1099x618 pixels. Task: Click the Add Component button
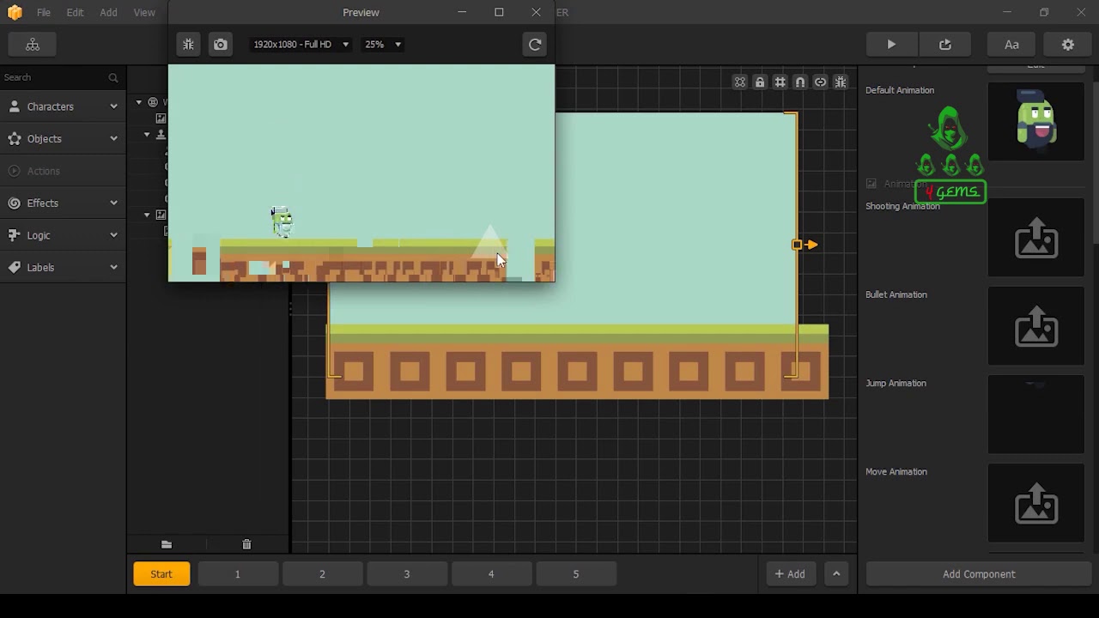[x=979, y=574]
